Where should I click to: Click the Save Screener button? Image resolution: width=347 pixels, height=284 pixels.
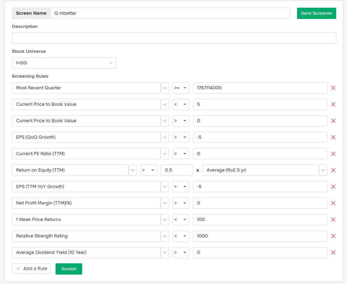[317, 13]
